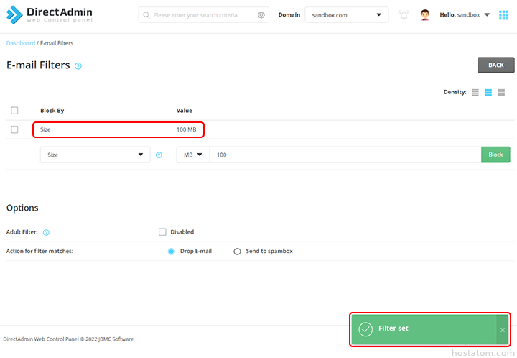Open search settings gear icon
Viewport: 517px width, 358px height.
[261, 15]
